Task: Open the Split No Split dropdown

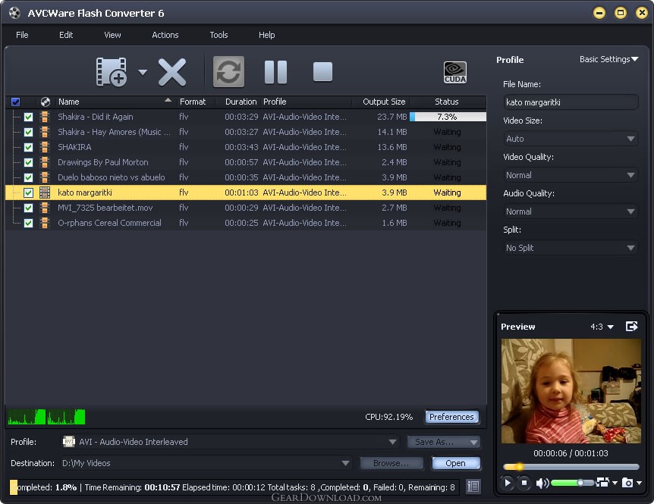Action: (x=571, y=248)
